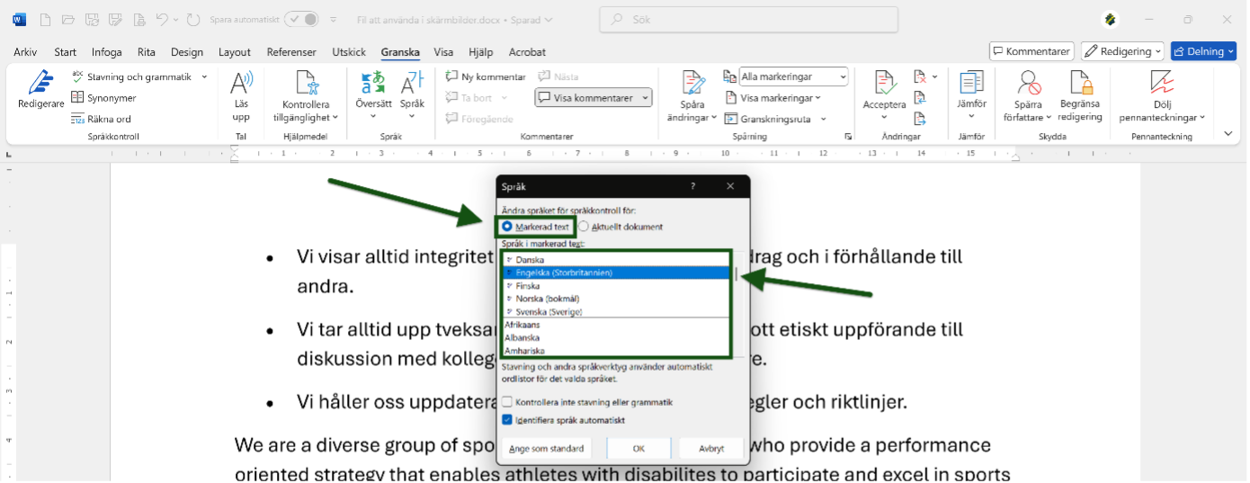Open the Översätt translate tool
This screenshot has width=1250, height=483.
point(373,84)
